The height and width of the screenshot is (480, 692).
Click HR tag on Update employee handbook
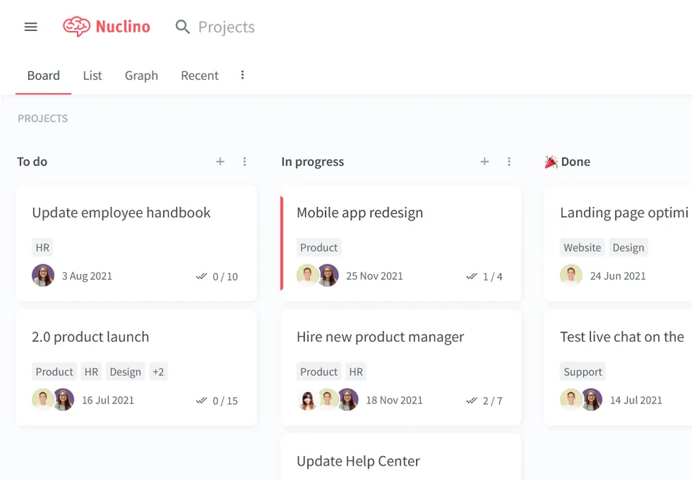pyautogui.click(x=43, y=247)
